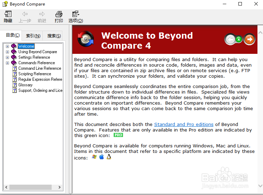The width and height of the screenshot is (263, 195).
Task: Expand the Using Beyond Compare tree node
Action: 7,52
